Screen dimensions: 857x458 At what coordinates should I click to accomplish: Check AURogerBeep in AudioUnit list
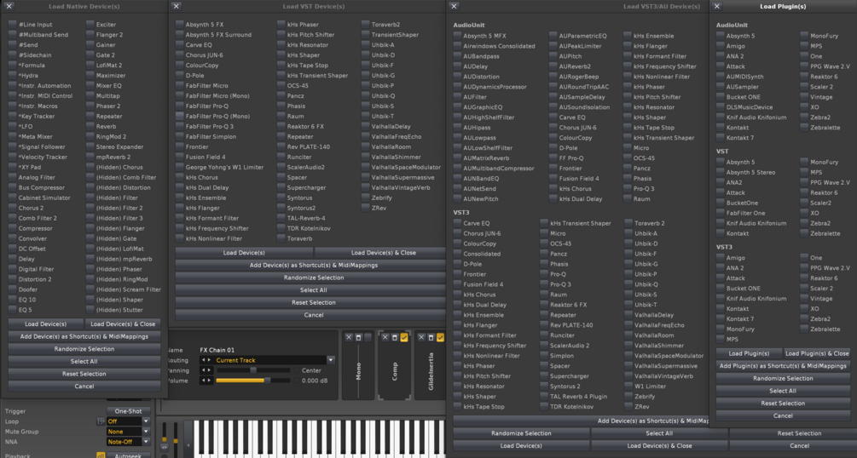[553, 77]
